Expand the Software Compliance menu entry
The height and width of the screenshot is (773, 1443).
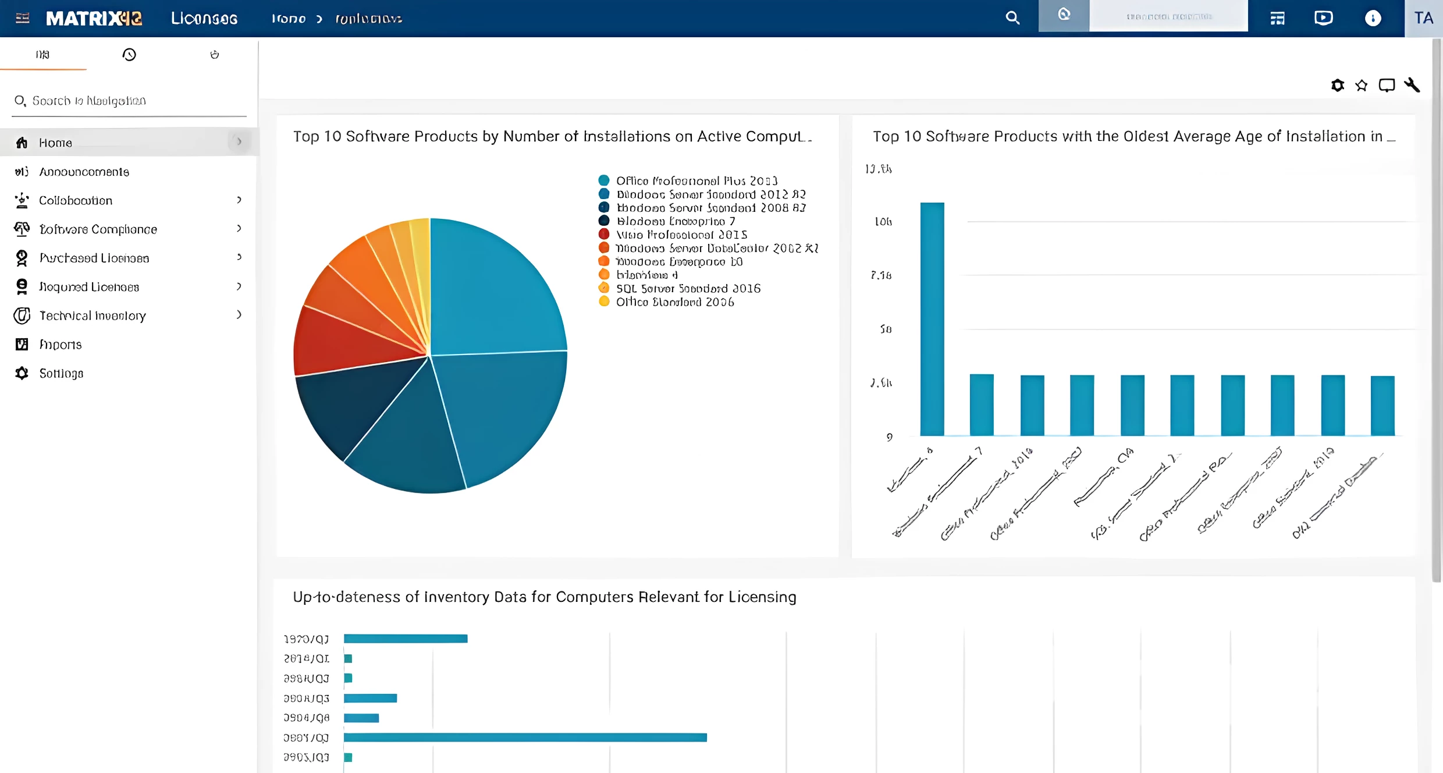click(98, 229)
